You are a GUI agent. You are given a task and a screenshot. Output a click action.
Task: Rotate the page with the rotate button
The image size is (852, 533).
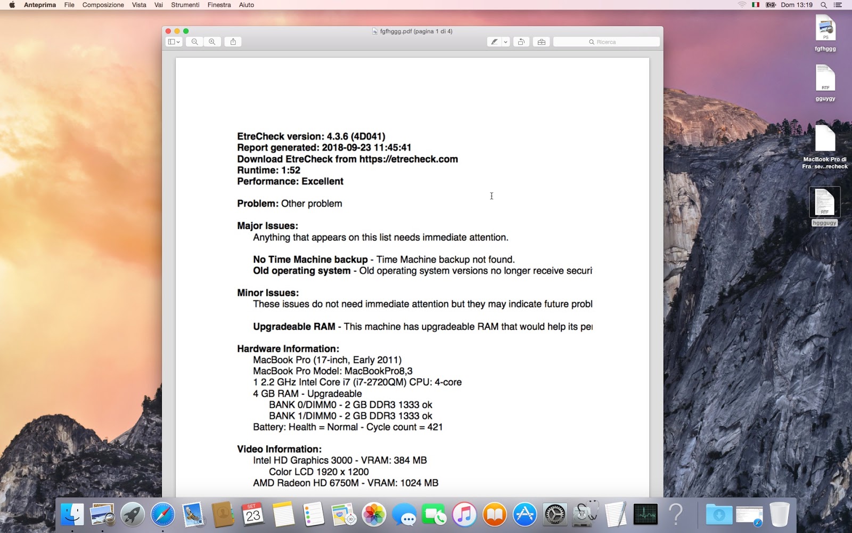(521, 42)
